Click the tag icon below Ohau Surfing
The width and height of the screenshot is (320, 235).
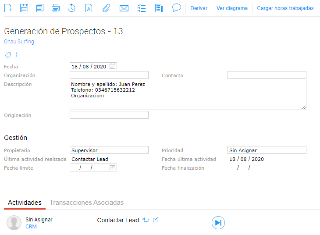(x=8, y=55)
